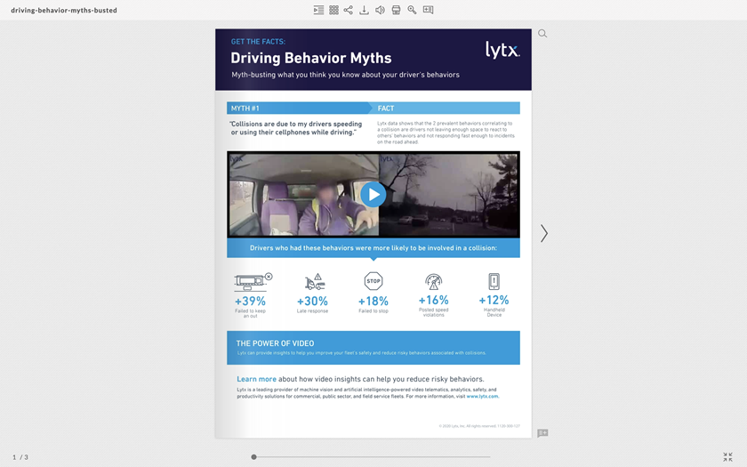Viewport: 747px width, 467px height.
Task: Exit fullscreen using the collapse arrows icon
Action: click(727, 457)
